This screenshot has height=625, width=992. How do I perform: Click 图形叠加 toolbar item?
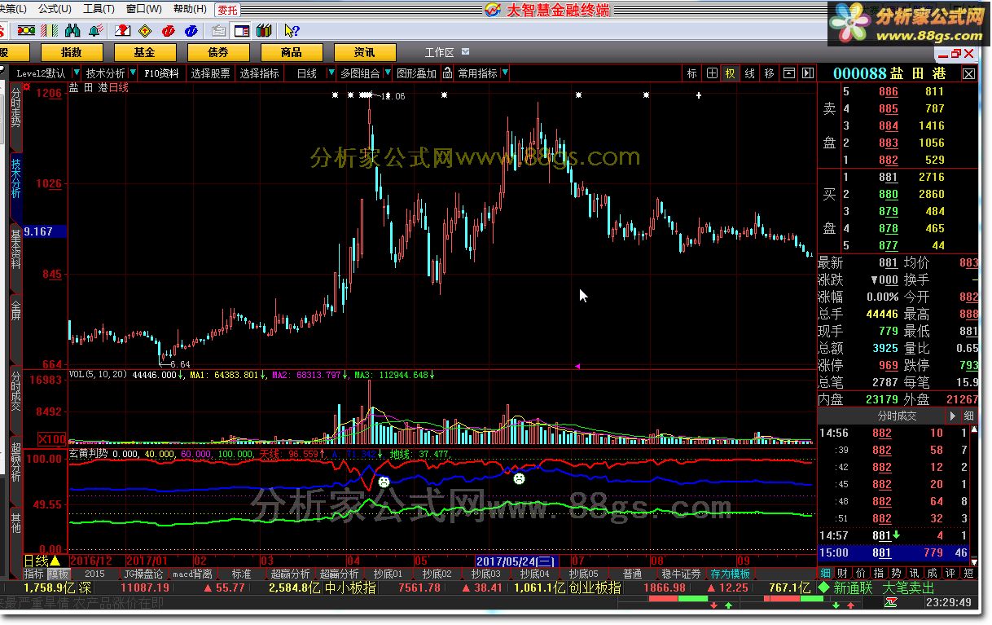(416, 73)
